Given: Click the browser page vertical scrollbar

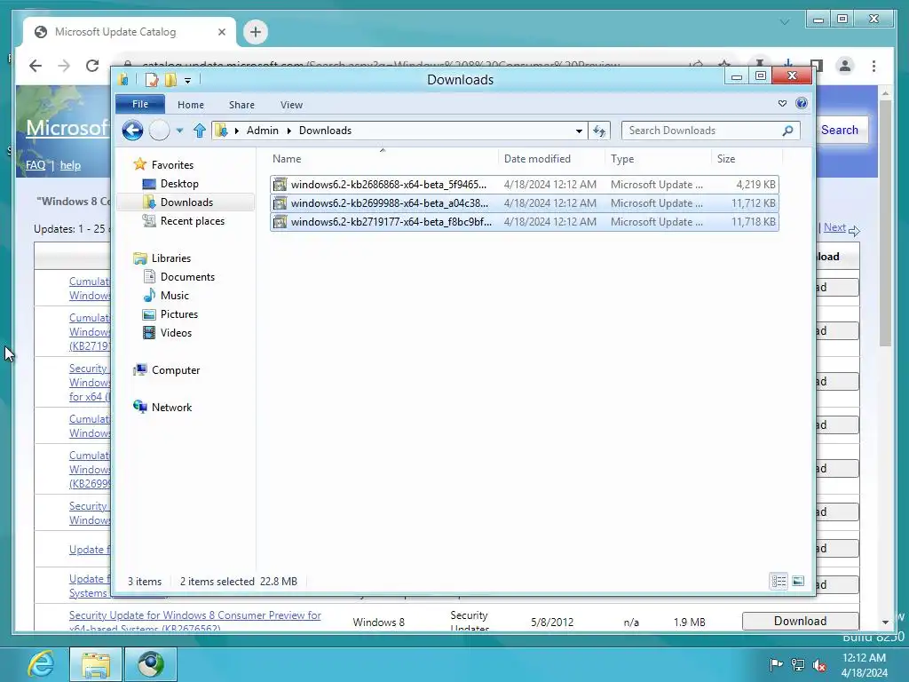Looking at the screenshot, I should (885, 223).
